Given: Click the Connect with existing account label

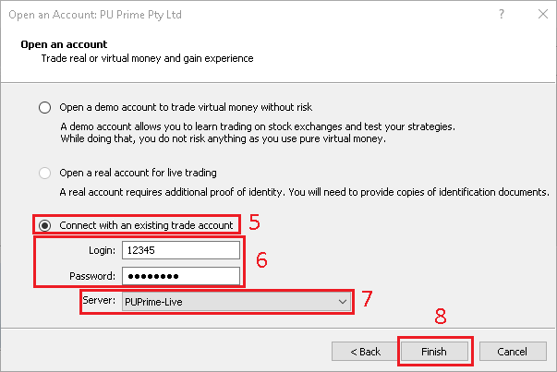Looking at the screenshot, I should 146,224.
